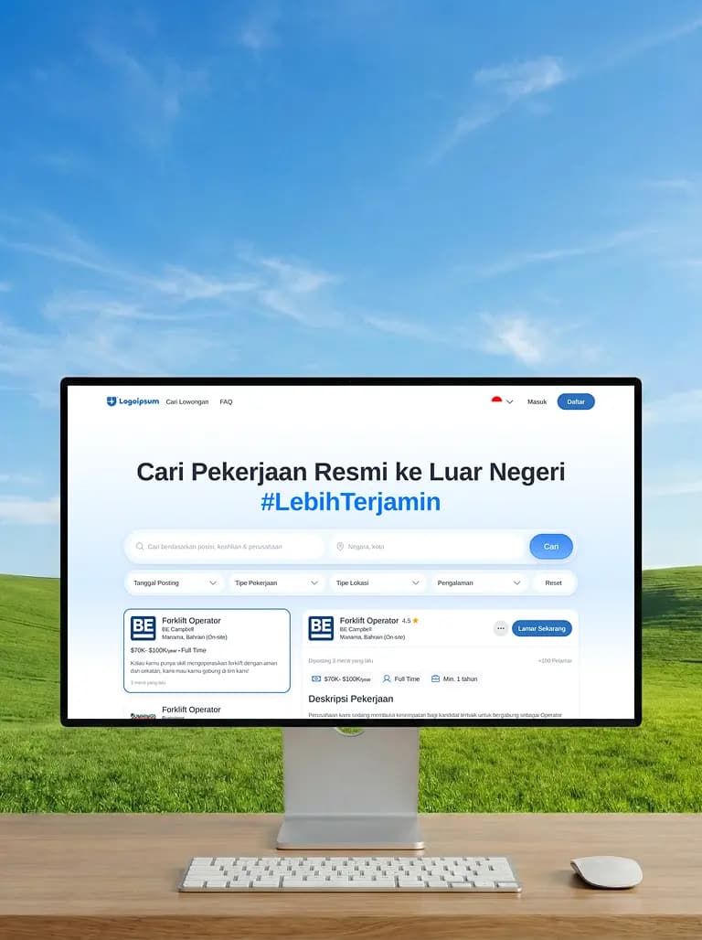Expand the Tanggal Posting filter dropdown

tap(174, 582)
